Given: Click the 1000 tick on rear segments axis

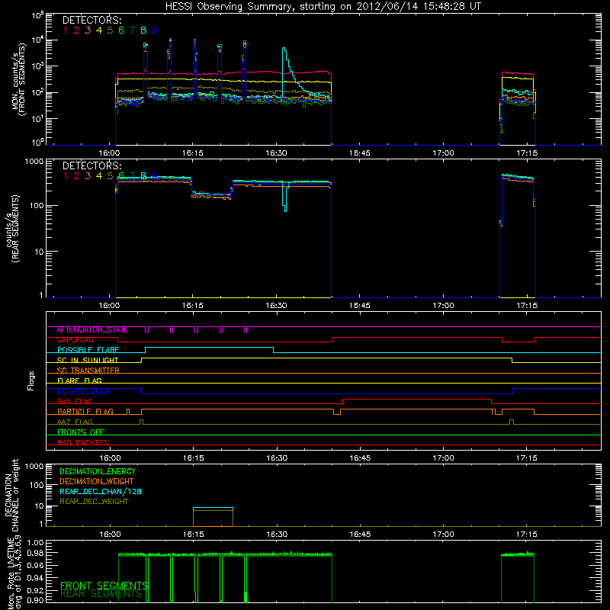Looking at the screenshot, I should [34, 161].
